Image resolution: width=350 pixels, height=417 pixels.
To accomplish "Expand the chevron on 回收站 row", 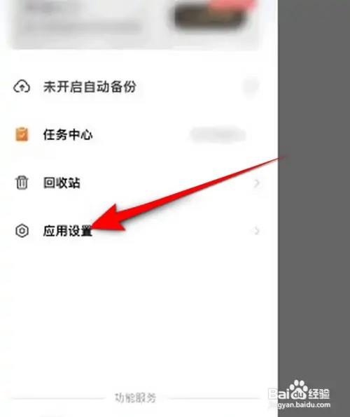I will pos(257,183).
